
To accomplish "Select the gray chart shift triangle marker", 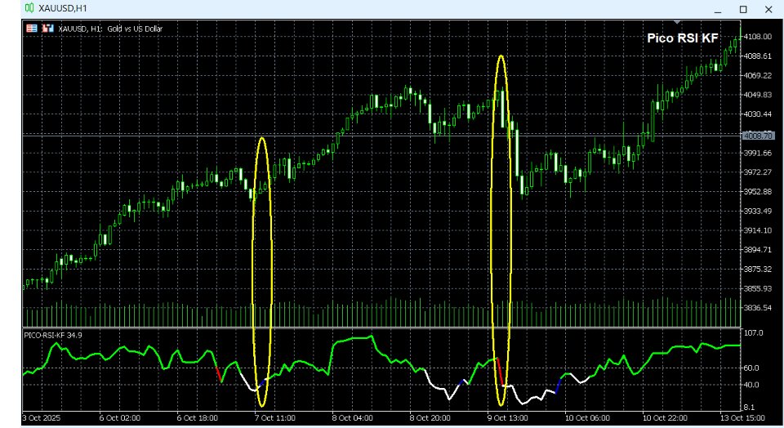I will (677, 22).
